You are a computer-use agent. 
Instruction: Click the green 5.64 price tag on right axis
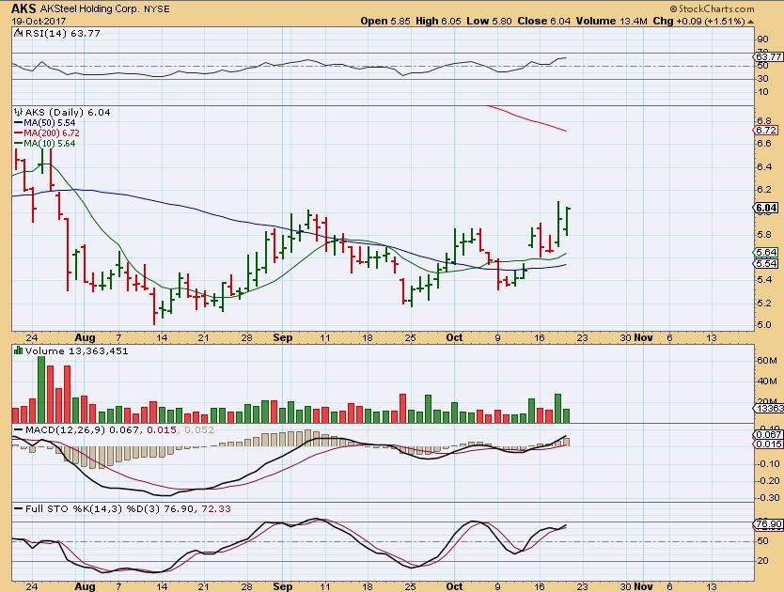point(767,253)
